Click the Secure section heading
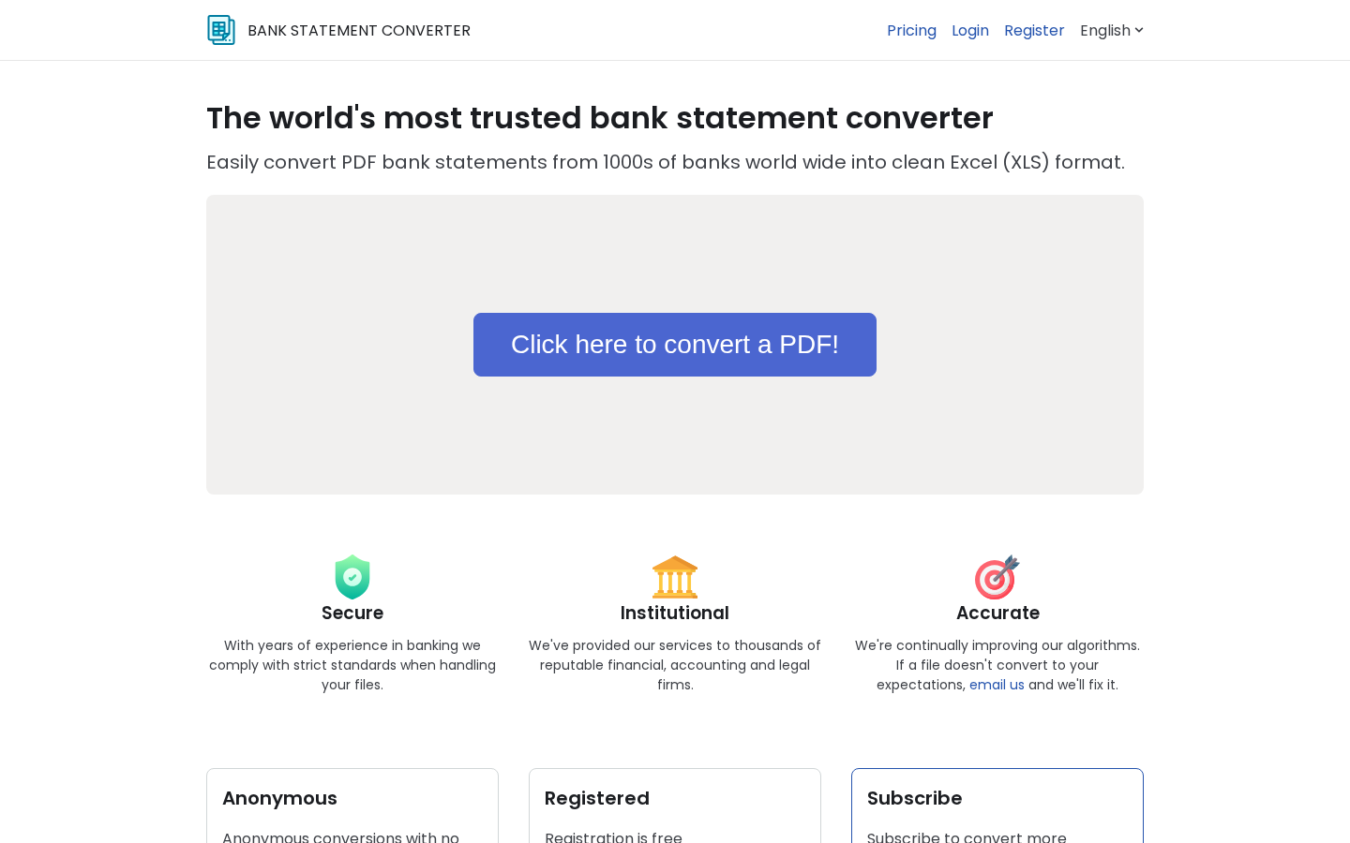 (x=352, y=613)
